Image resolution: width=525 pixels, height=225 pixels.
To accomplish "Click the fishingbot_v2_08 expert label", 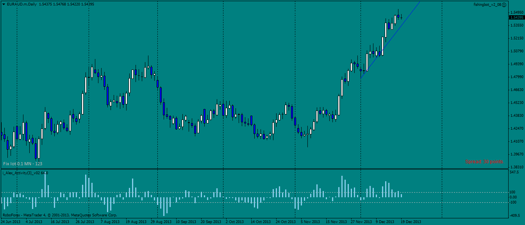I will (x=487, y=4).
